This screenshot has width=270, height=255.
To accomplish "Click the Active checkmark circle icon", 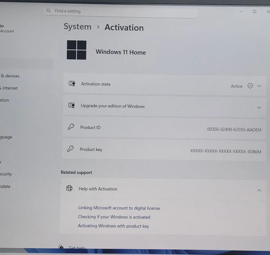I will point(250,85).
